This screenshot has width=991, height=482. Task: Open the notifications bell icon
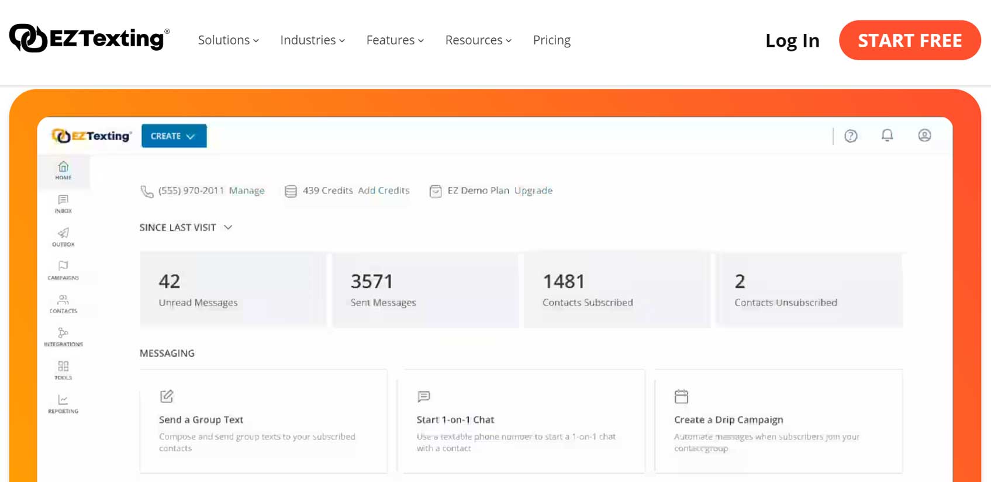point(888,136)
